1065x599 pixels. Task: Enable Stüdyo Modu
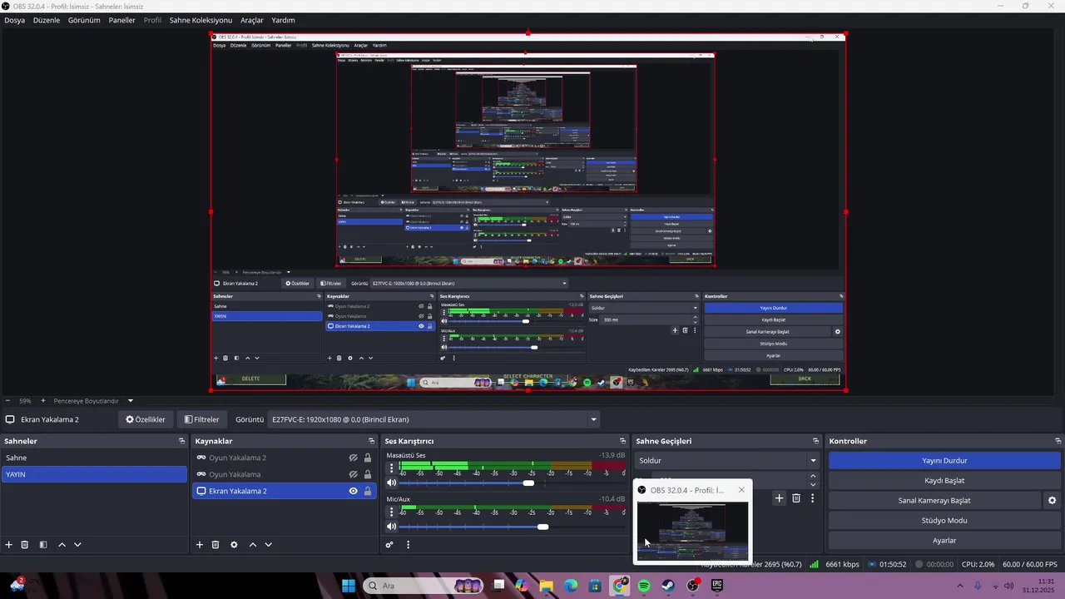(944, 520)
